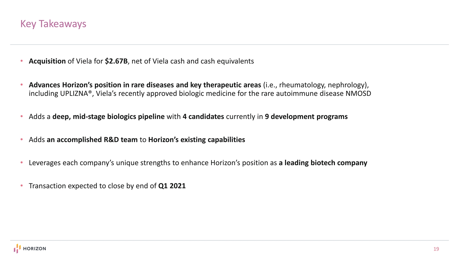Click the bold word Acquisition
459x258 pixels.
tap(47, 61)
